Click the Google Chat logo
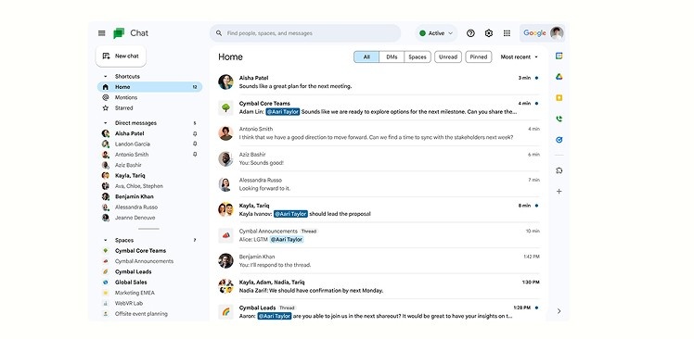The image size is (694, 339). pos(119,33)
